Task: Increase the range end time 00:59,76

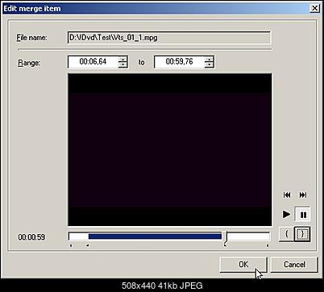Action: pyautogui.click(x=209, y=60)
